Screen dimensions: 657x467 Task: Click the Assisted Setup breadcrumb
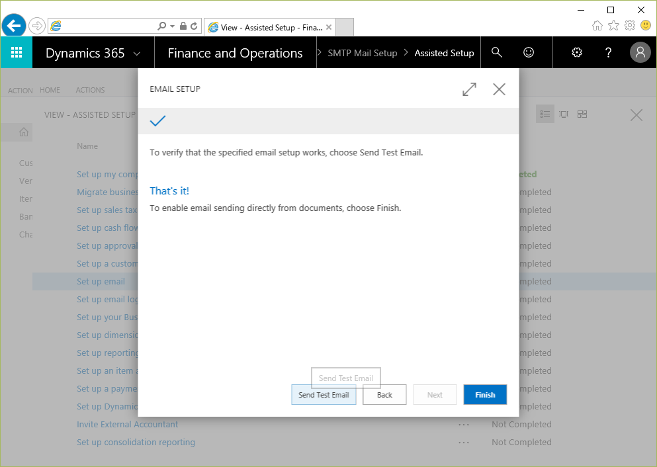[x=444, y=53]
